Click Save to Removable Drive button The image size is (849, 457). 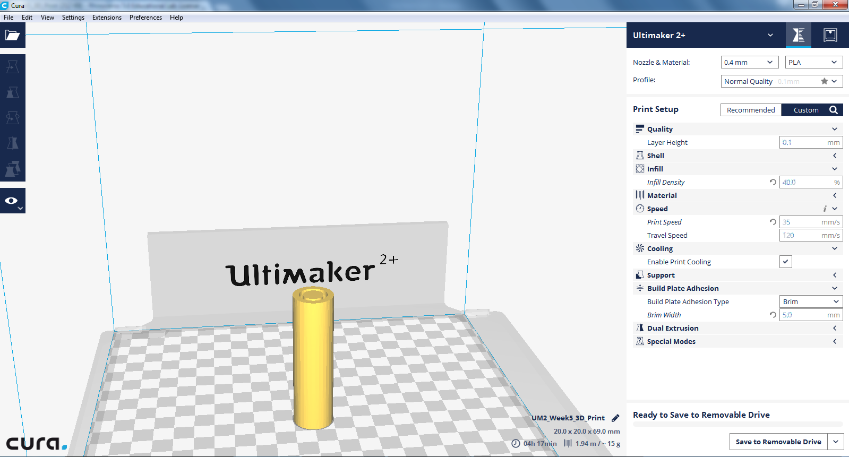pos(778,442)
